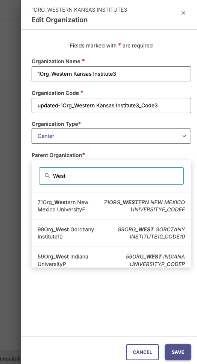197x364 pixels.
Task: Click the Parent Organization label
Action: (x=57, y=155)
